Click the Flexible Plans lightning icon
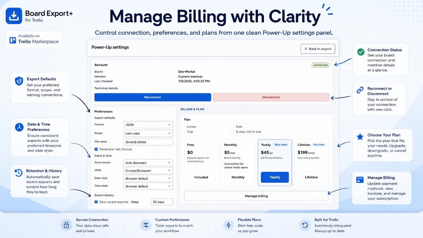Screen dimensions: 423x238 pyautogui.click(x=228, y=225)
